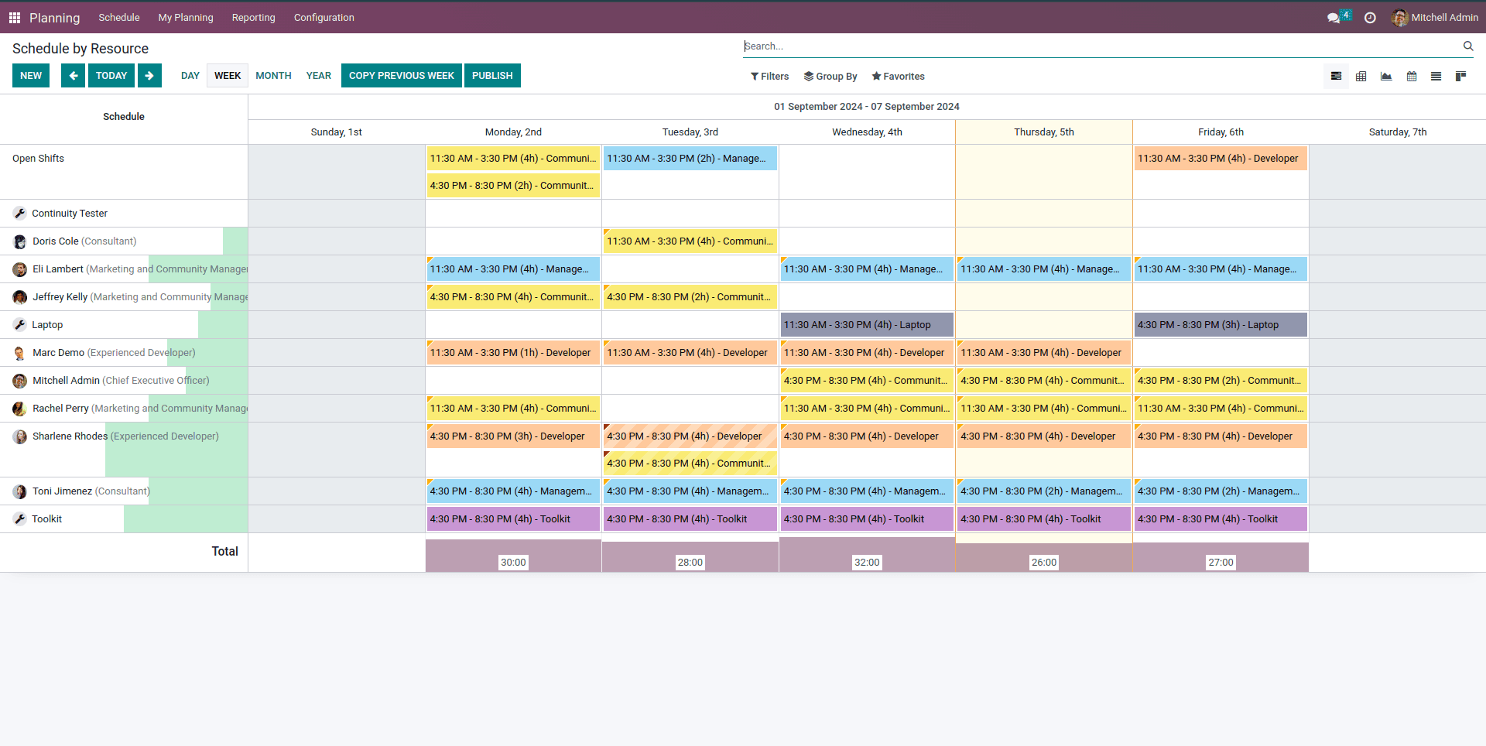Open the Graph view icon
The image size is (1486, 746).
pos(1385,76)
